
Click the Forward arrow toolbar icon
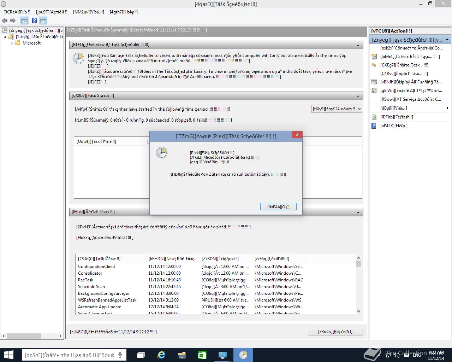pyautogui.click(x=13, y=21)
